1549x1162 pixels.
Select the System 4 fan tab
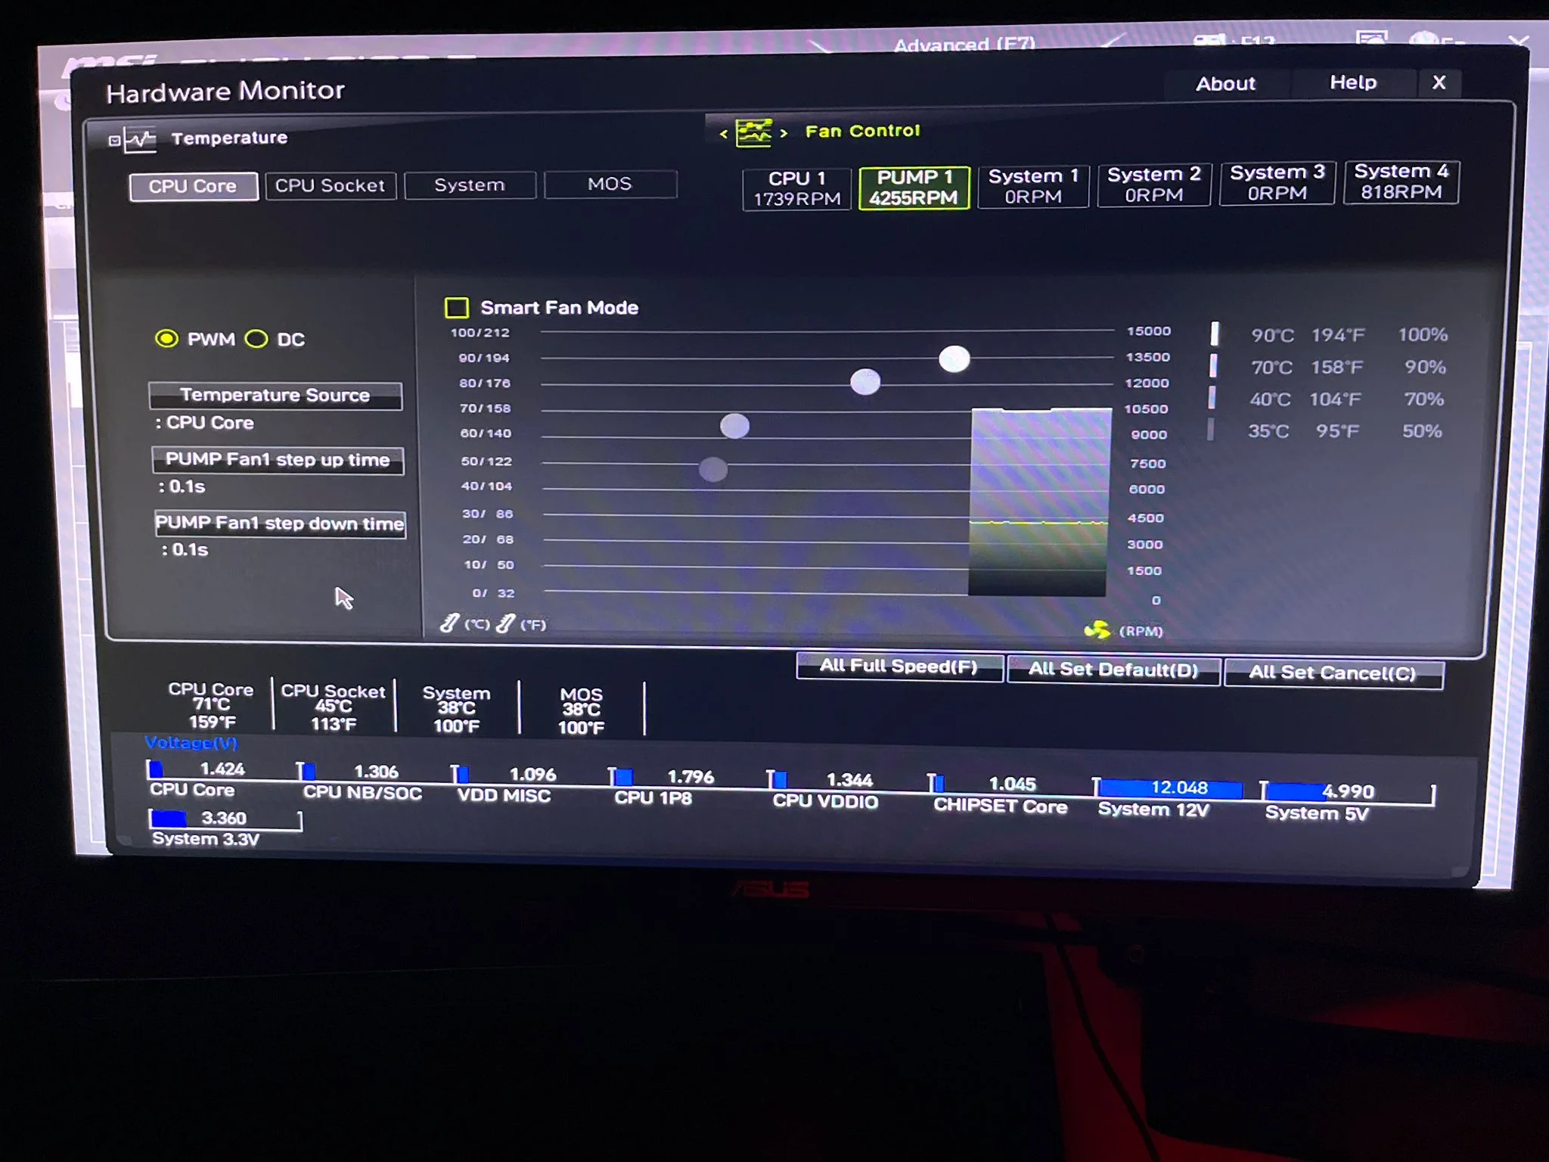point(1401,182)
